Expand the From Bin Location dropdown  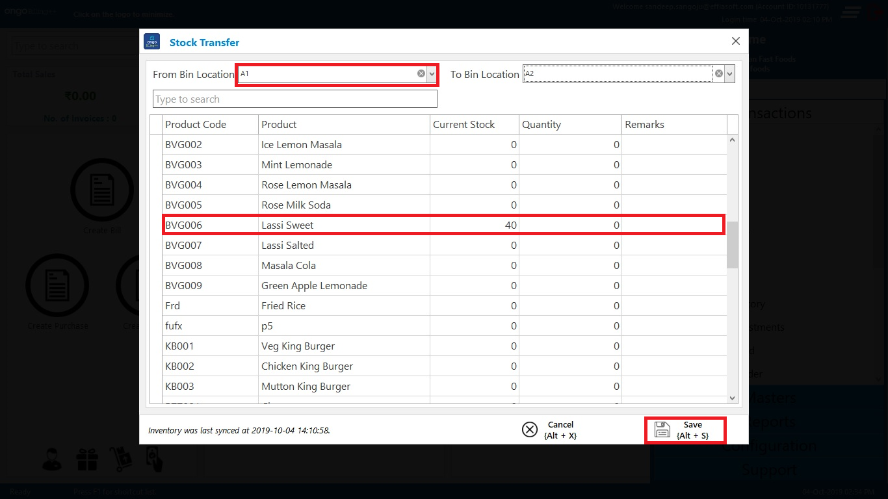tap(432, 74)
